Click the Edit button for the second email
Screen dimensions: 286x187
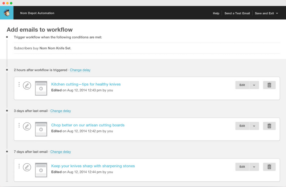pos(242,126)
